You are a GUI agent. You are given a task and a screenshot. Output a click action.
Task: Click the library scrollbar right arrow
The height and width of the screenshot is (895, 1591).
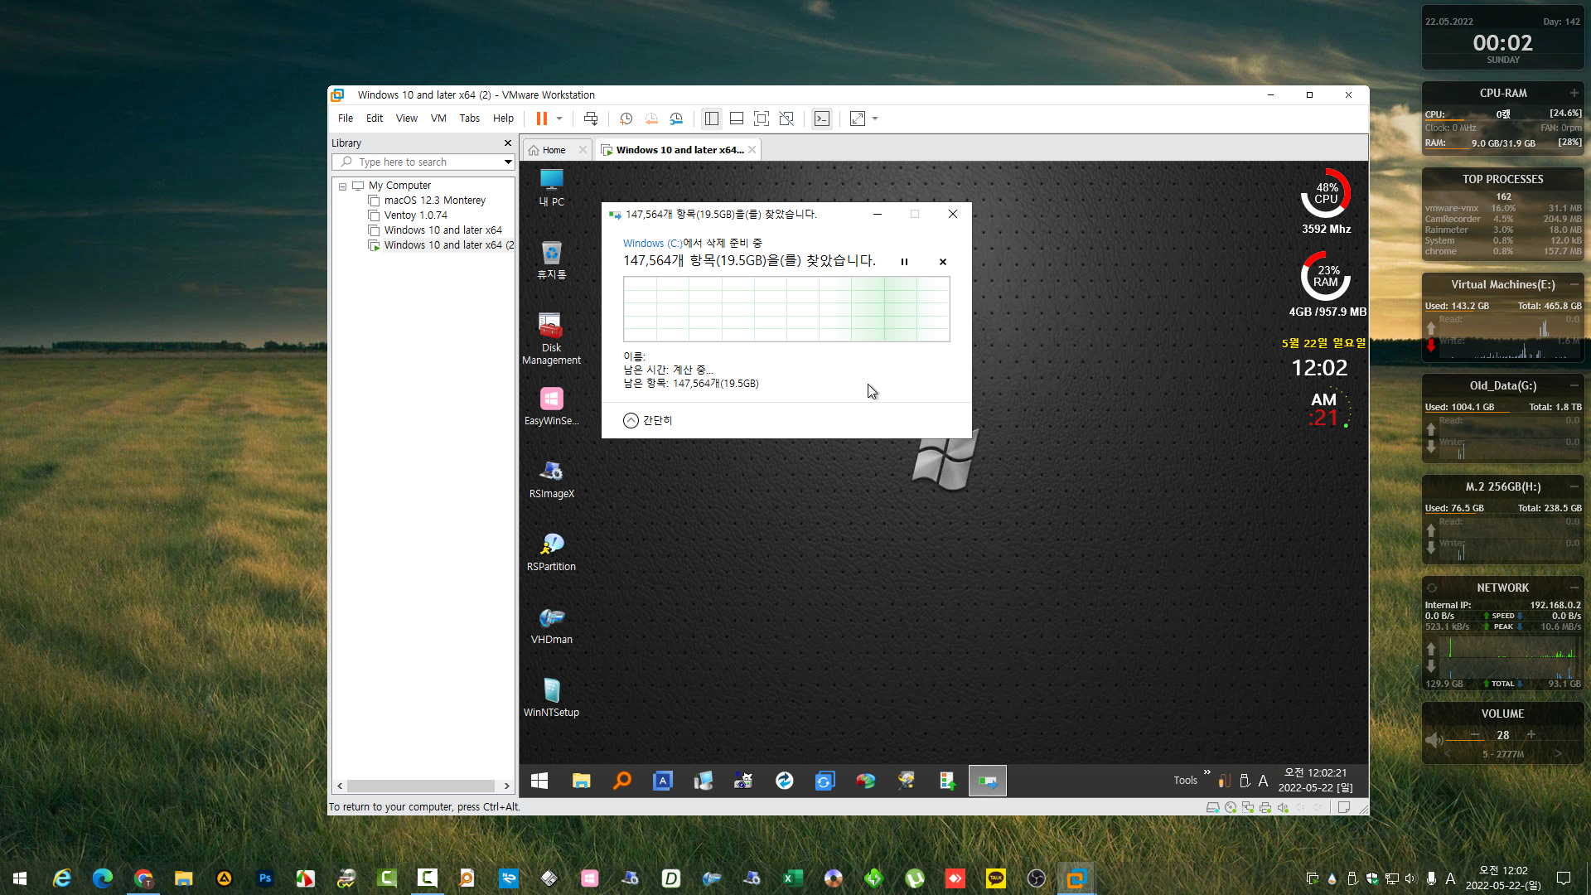point(507,786)
